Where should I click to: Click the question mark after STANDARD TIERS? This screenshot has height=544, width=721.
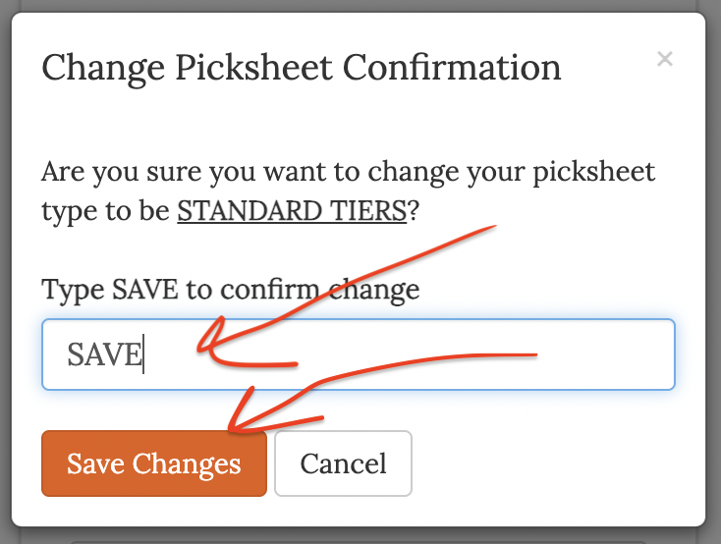tap(414, 211)
